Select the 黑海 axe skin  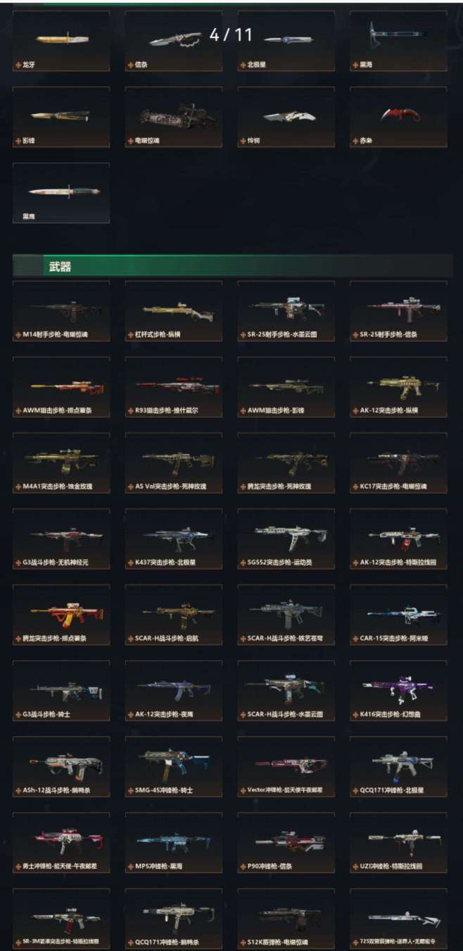(x=398, y=41)
